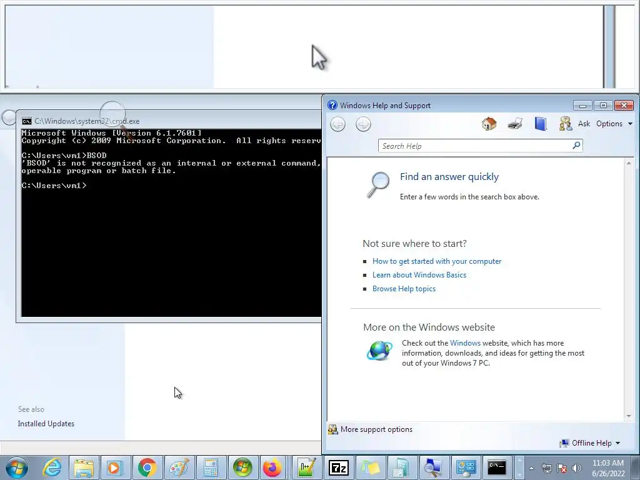This screenshot has height=480, width=640.
Task: Click the taskbar toolbar scroll up arrow
Action: pyautogui.click(x=519, y=461)
